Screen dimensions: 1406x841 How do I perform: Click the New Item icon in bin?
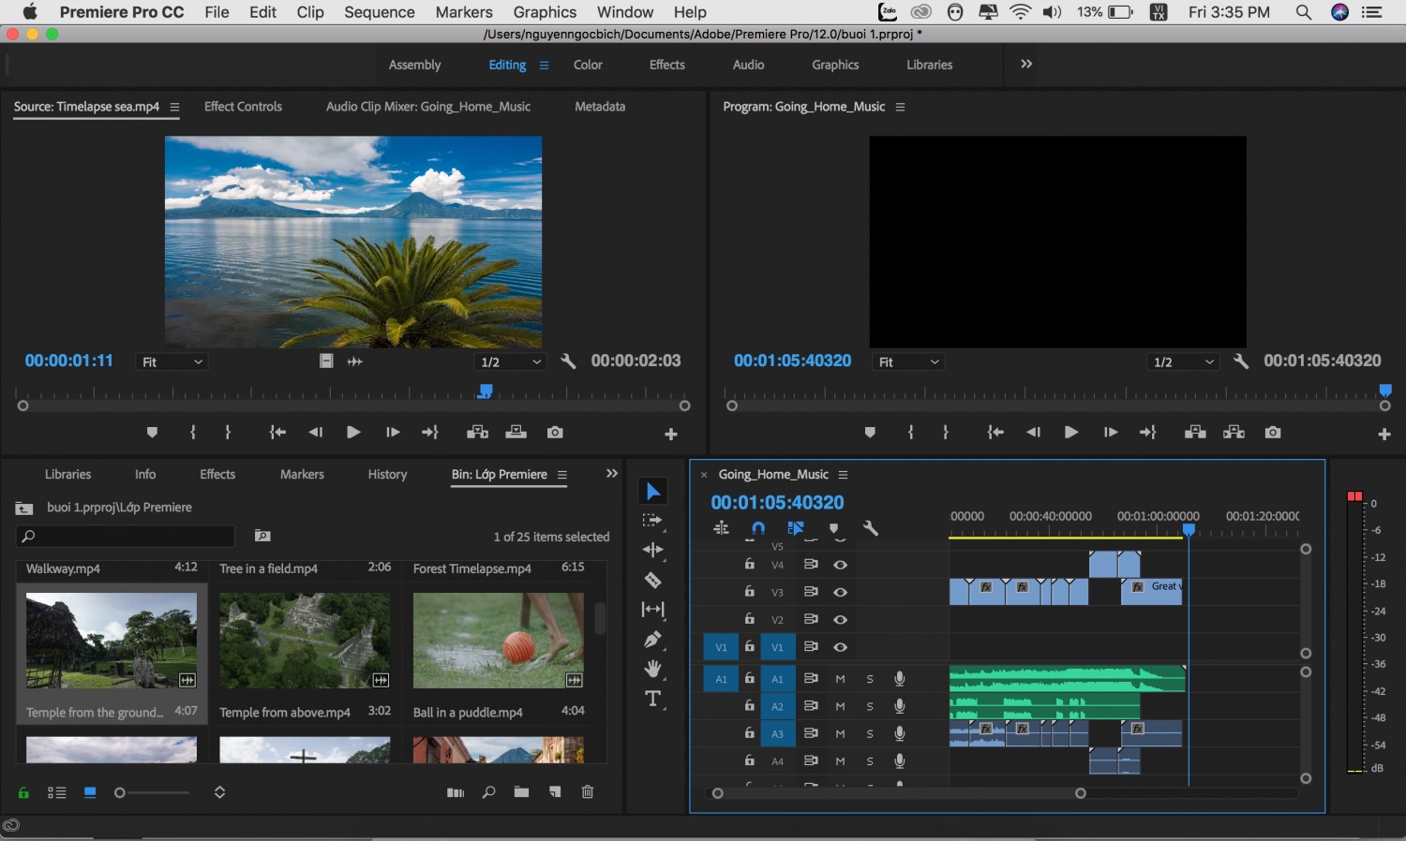(x=555, y=792)
